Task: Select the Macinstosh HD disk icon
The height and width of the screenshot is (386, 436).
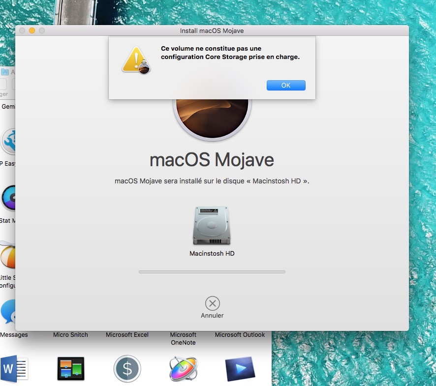Action: 212,226
